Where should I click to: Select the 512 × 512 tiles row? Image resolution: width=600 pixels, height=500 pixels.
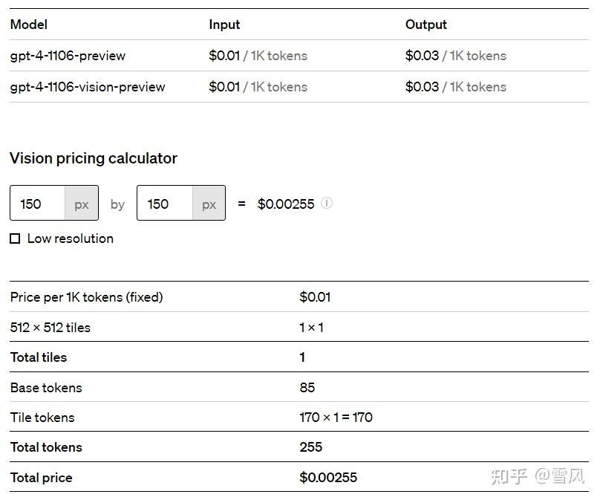[x=50, y=327]
